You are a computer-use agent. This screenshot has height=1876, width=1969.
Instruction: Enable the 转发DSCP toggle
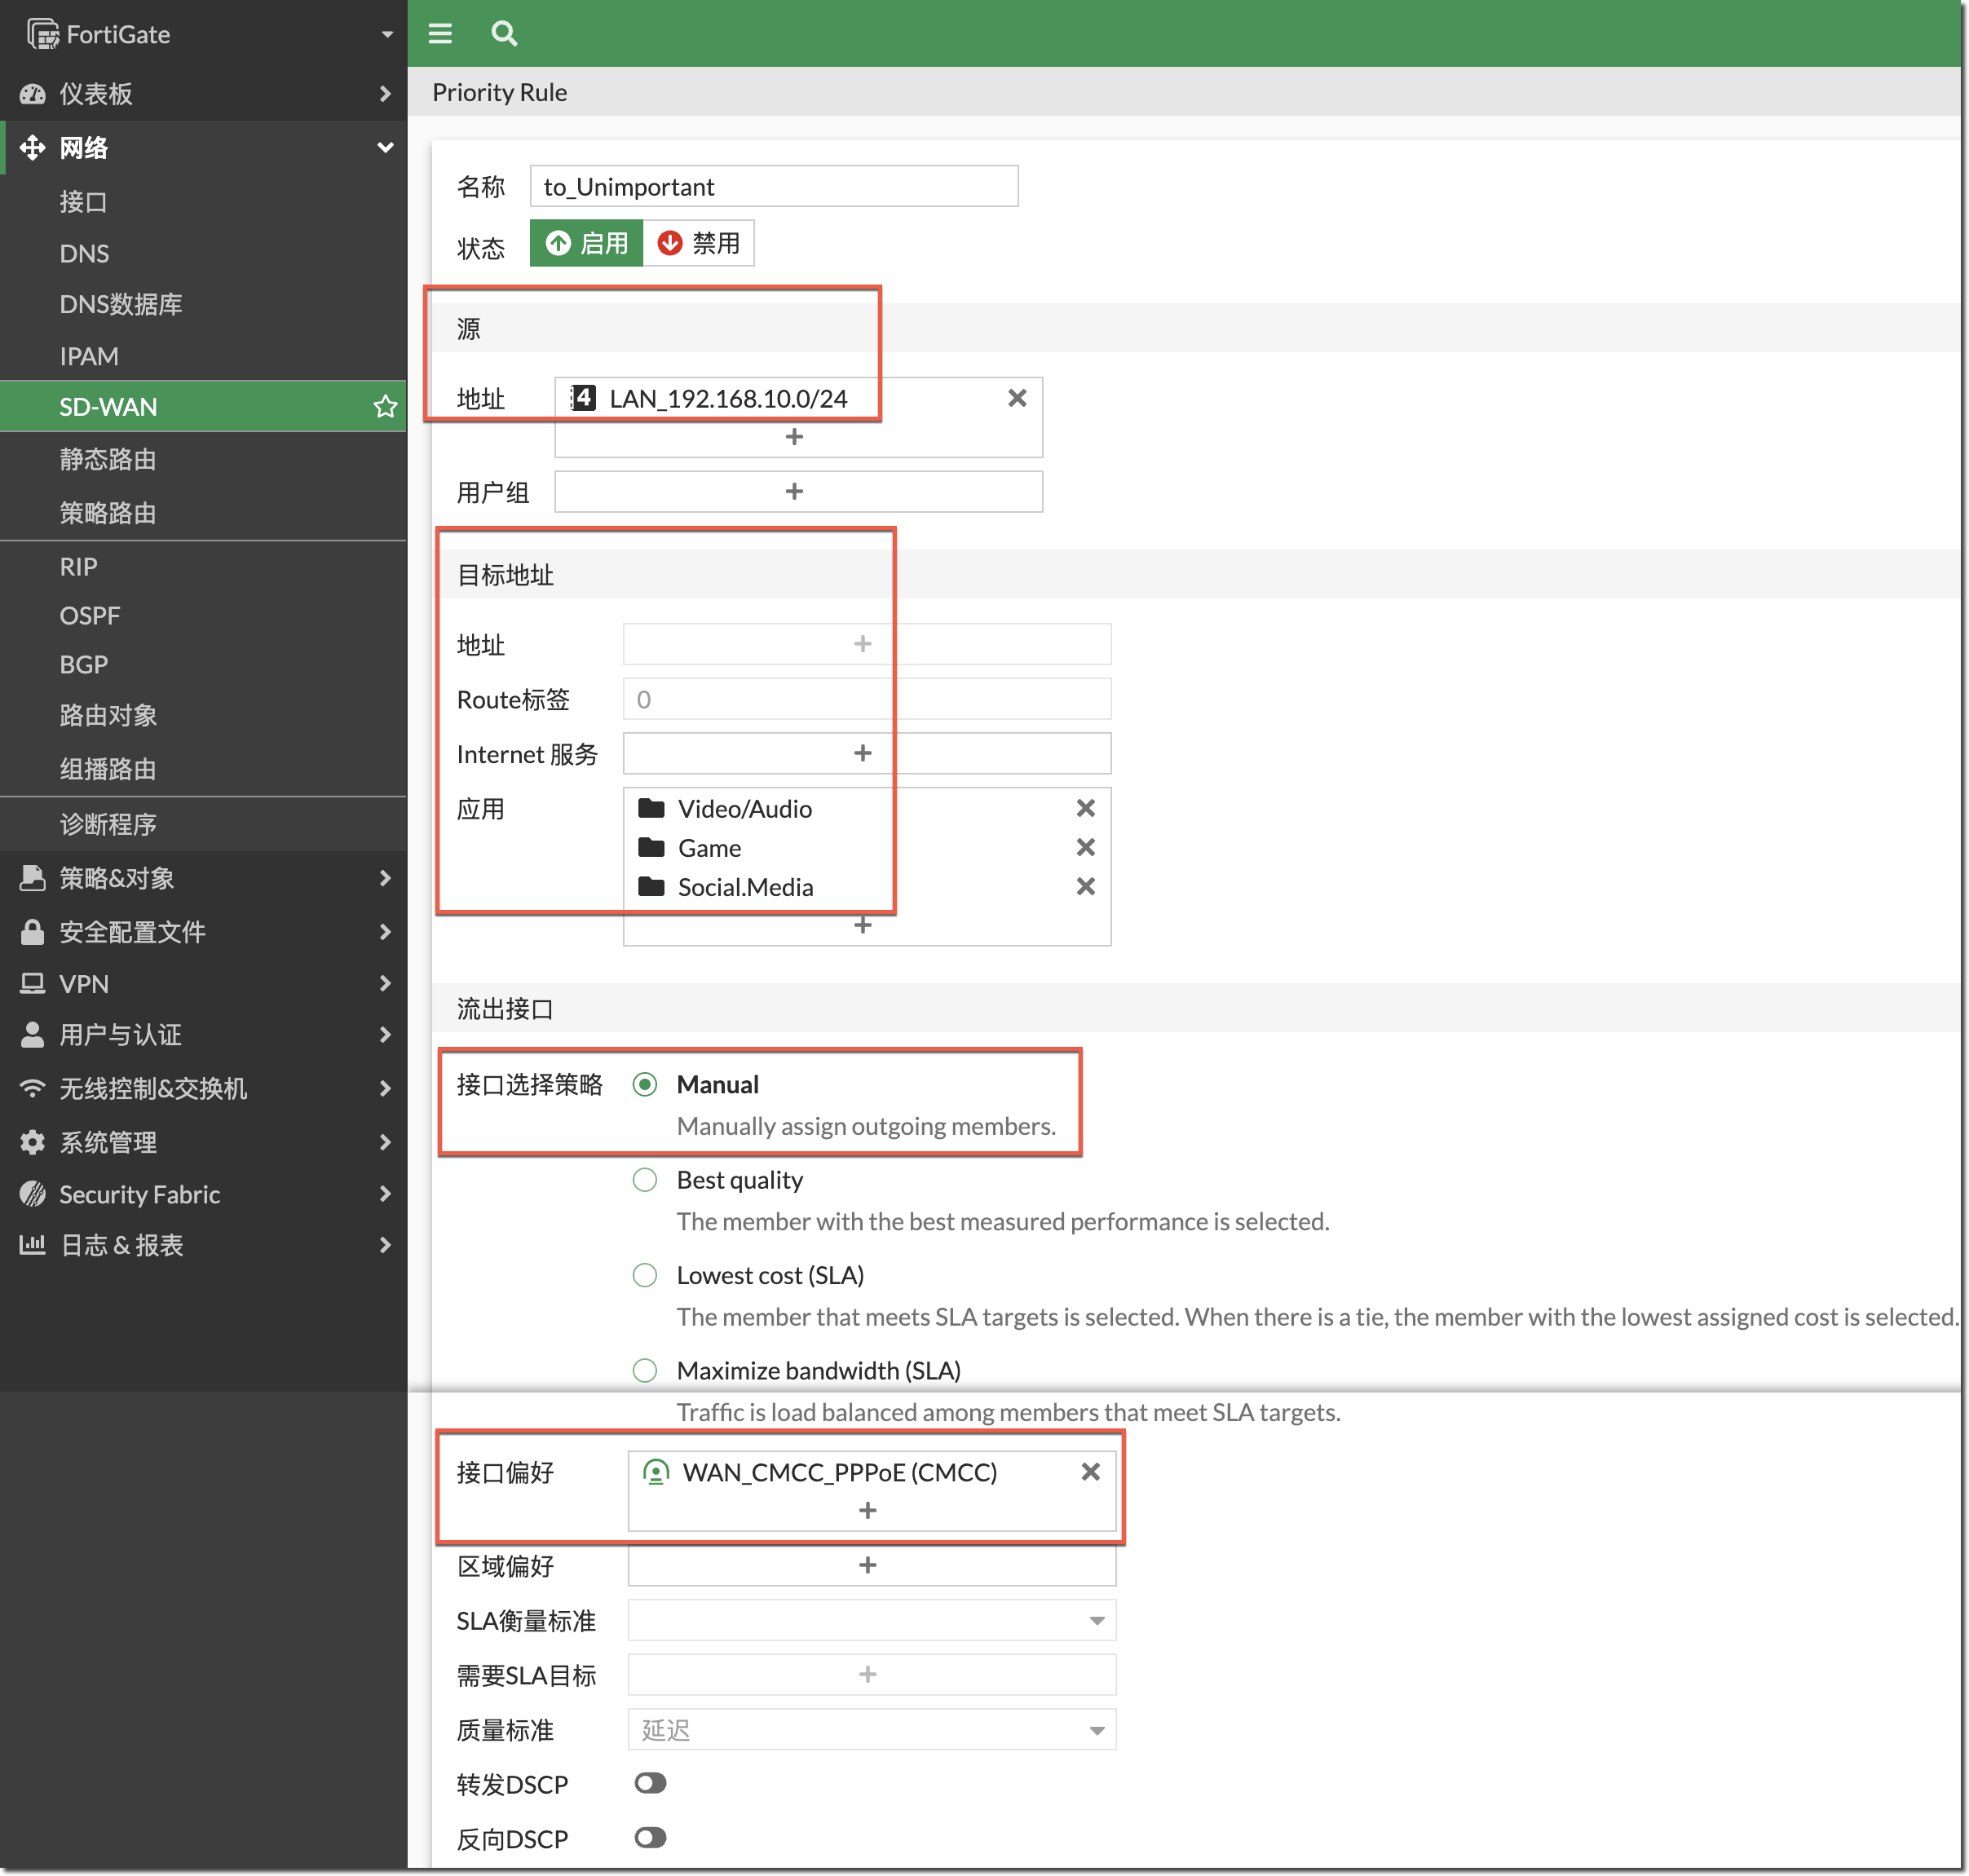(x=650, y=1783)
